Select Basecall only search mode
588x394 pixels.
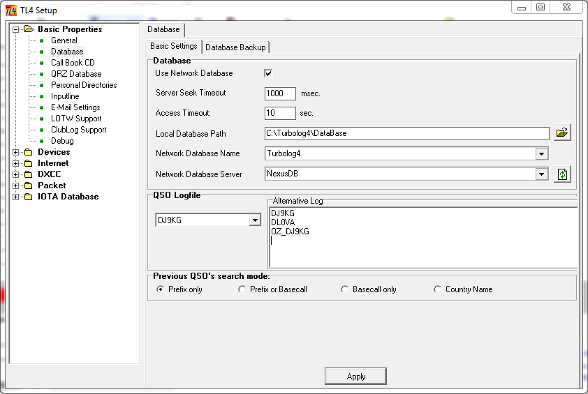click(x=344, y=289)
